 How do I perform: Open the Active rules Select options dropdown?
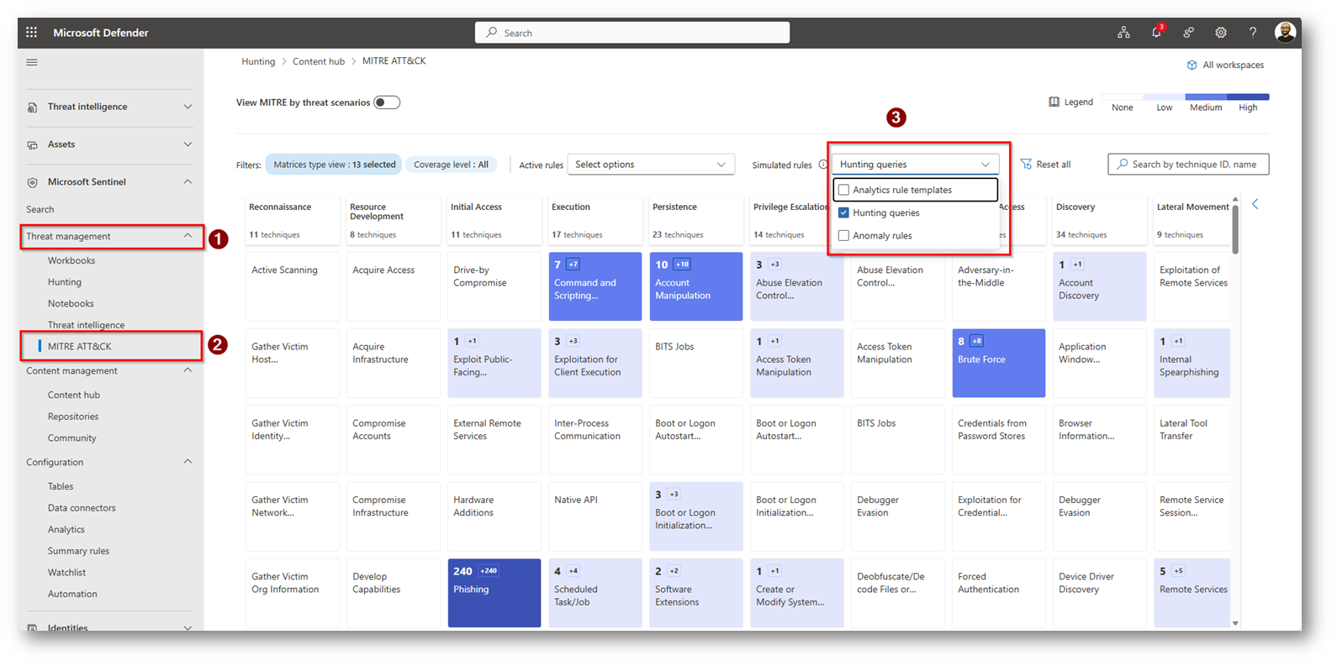coord(650,165)
